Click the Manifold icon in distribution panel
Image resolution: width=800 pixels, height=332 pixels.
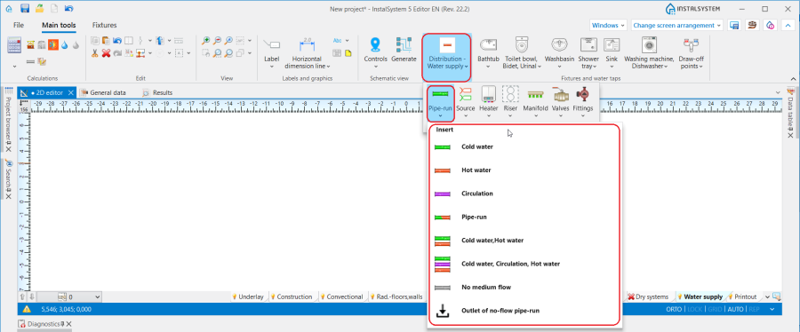pyautogui.click(x=535, y=94)
